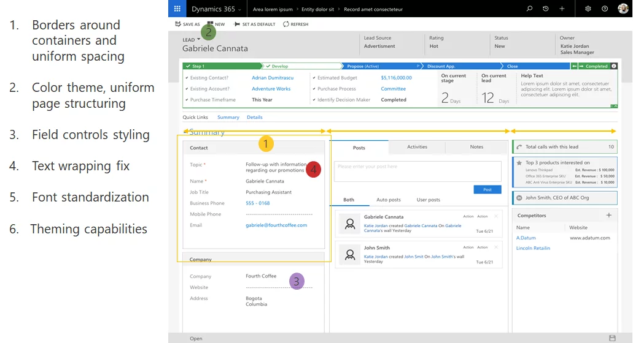The image size is (633, 343).
Task: Click the Fourth Coffee company value
Action: (x=261, y=276)
